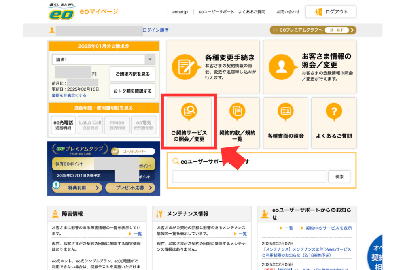Open eoプレミアムクラブへ gold banner
The width and height of the screenshot is (405, 270).
click(313, 30)
